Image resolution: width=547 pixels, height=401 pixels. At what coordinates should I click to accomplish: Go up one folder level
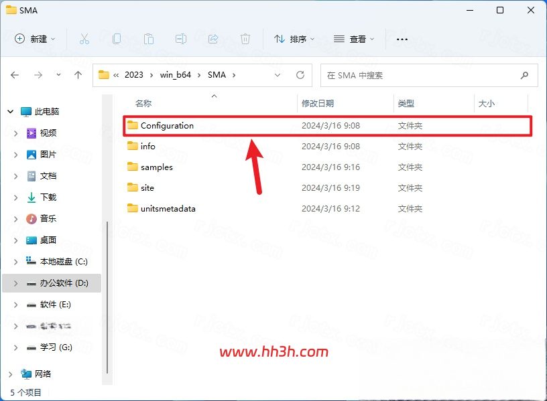click(78, 75)
